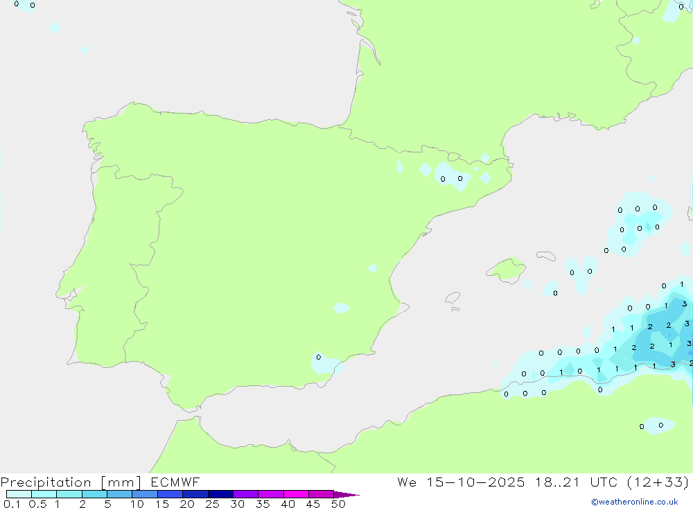Click the legend scale label '25'

212,504
